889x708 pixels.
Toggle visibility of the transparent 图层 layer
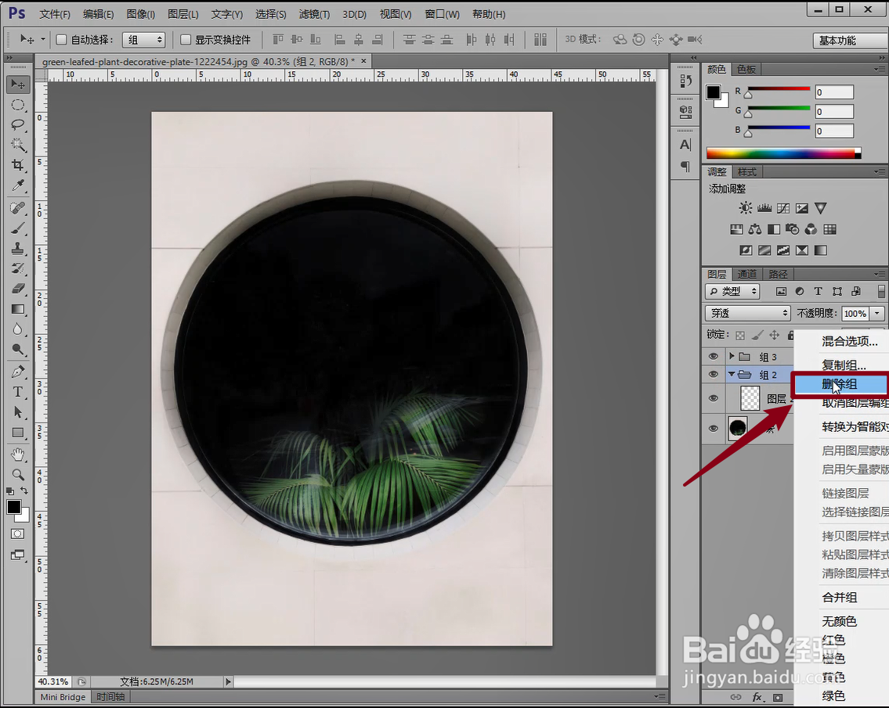714,398
